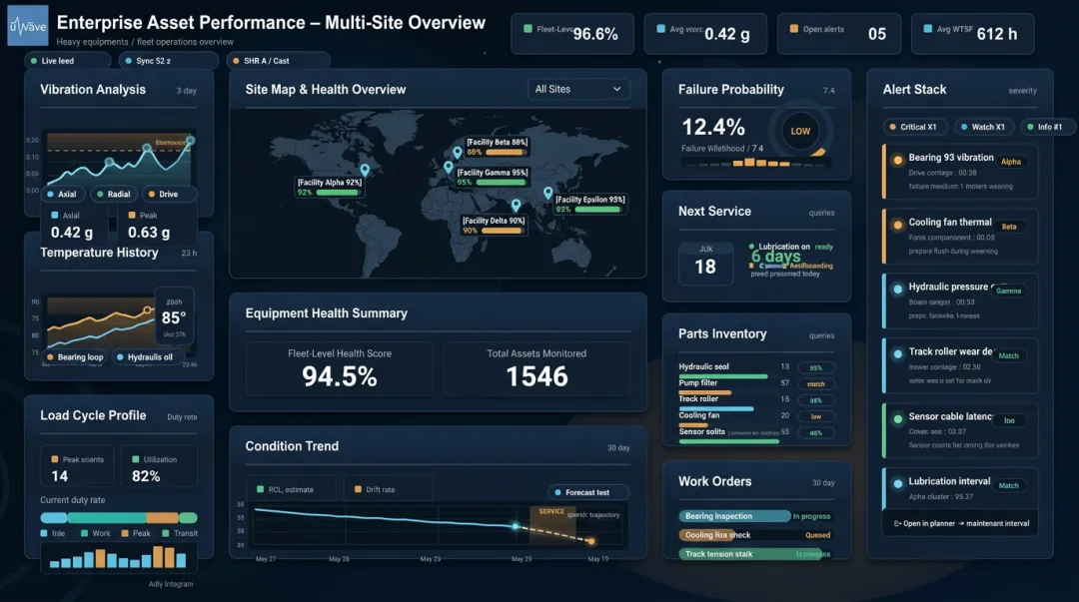This screenshot has width=1079, height=602.
Task: Open the Duty rate selector on Load Cycle Profile
Action: 182,417
